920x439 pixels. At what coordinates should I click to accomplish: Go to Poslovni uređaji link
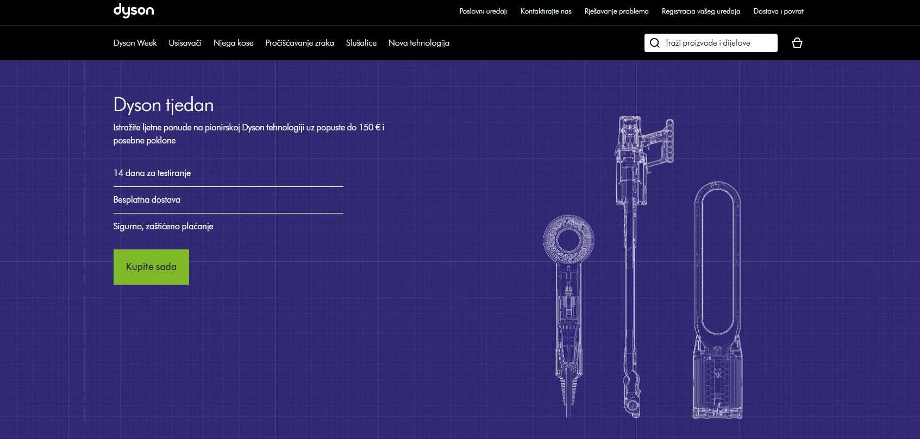(x=483, y=11)
